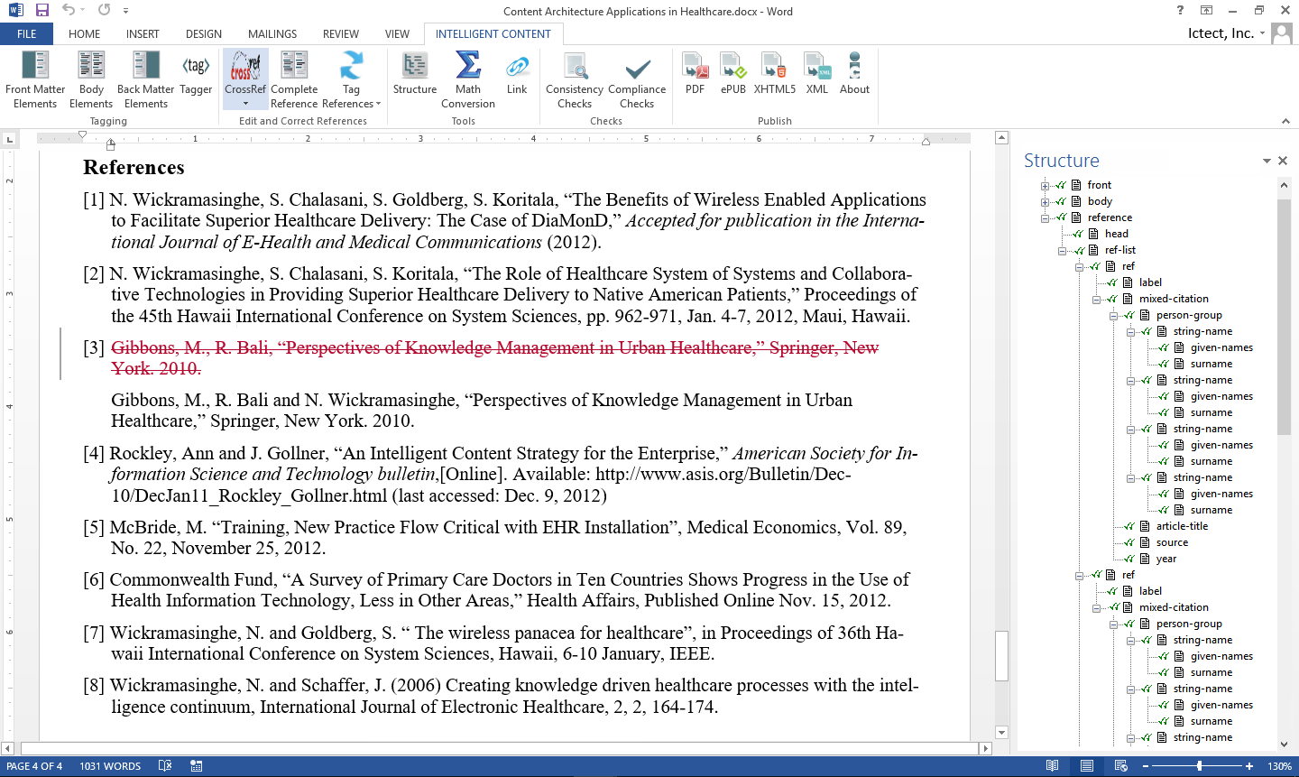Zoom out with minus button
The width and height of the screenshot is (1299, 777).
[1146, 766]
